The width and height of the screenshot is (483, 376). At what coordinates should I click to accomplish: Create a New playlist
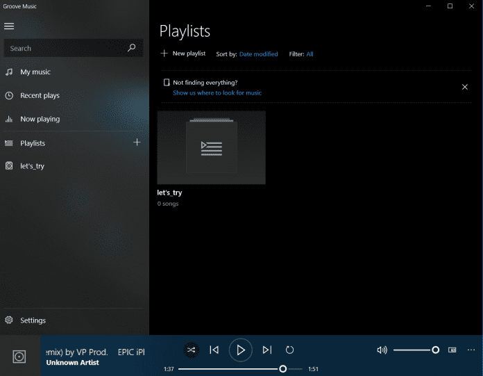point(183,54)
